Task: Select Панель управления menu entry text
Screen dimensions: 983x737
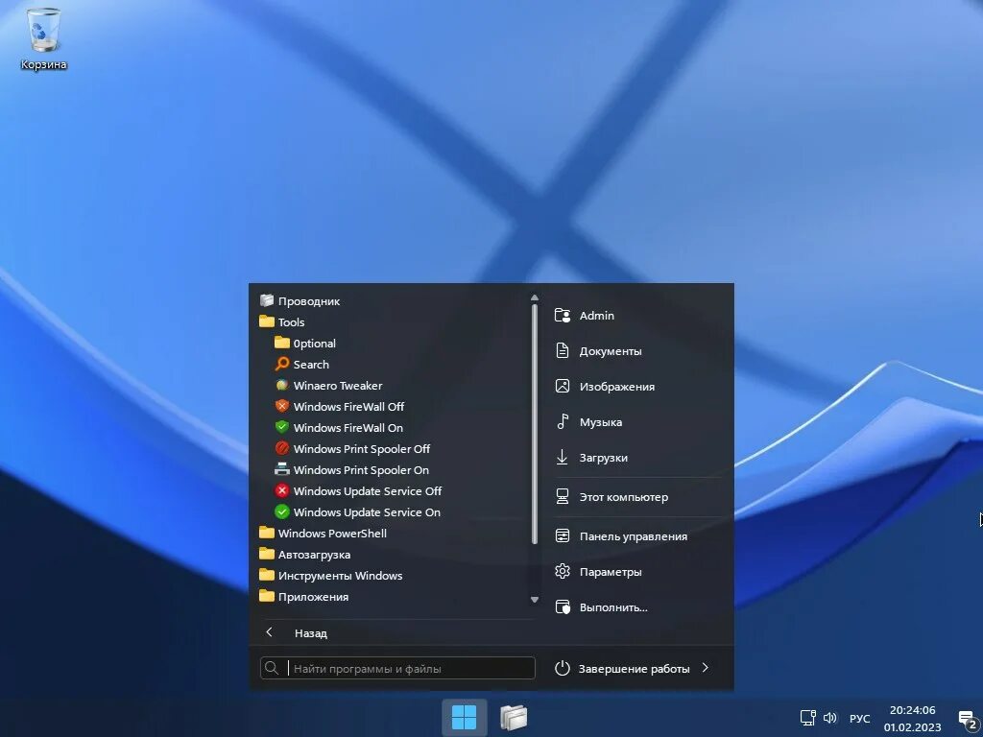Action: coord(634,536)
